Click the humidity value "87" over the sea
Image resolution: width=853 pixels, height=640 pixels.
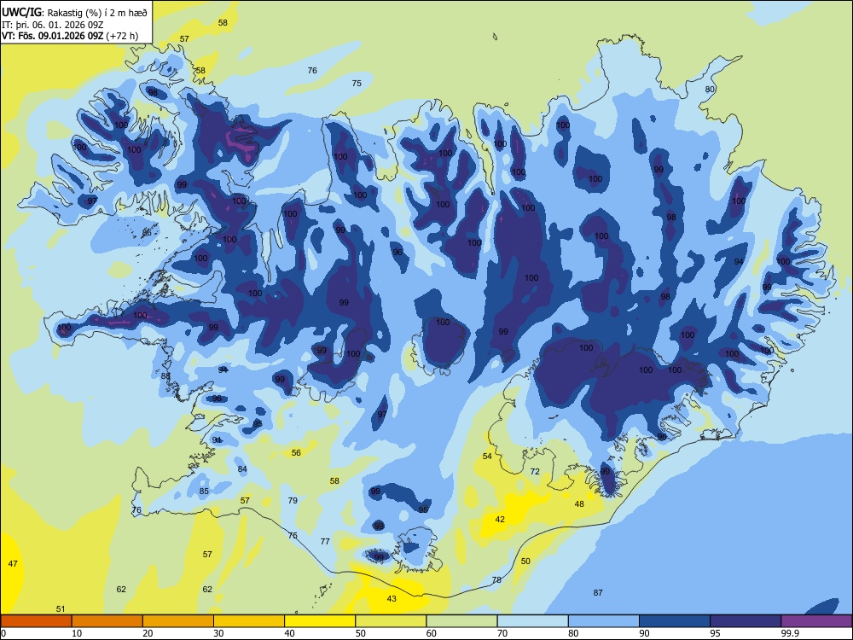[x=598, y=592]
